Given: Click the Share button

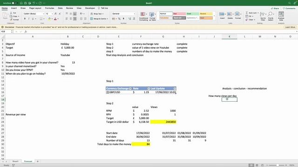Looking at the screenshot, I should [275, 8].
